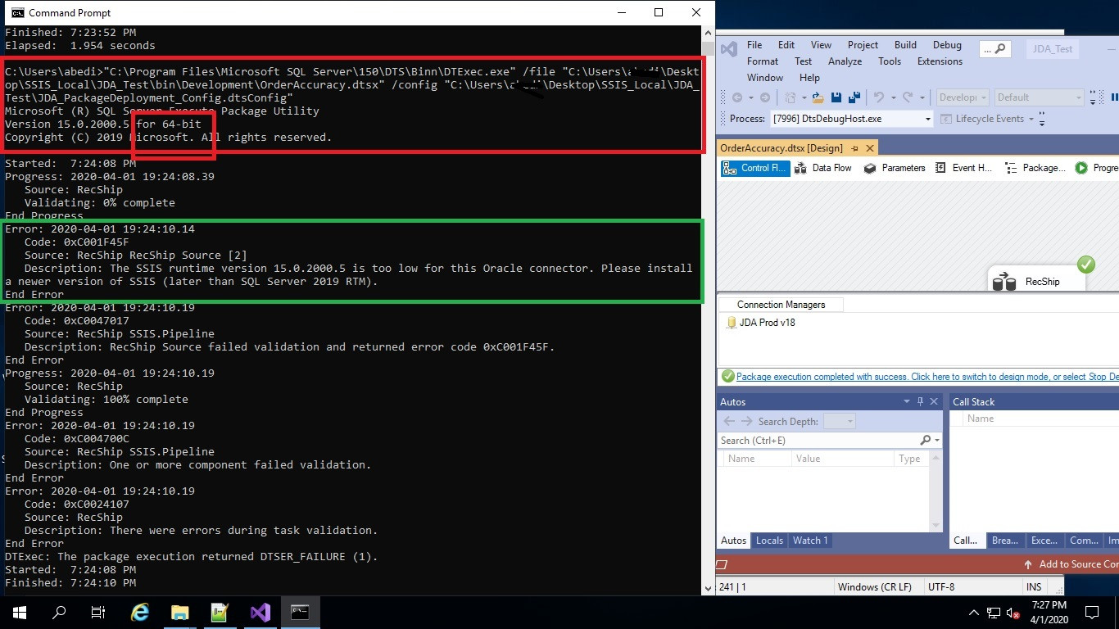Switch to the Data Flow tab
Viewport: 1119px width, 629px height.
tap(822, 168)
